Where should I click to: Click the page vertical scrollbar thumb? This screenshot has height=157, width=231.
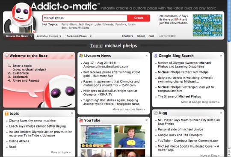229,21
